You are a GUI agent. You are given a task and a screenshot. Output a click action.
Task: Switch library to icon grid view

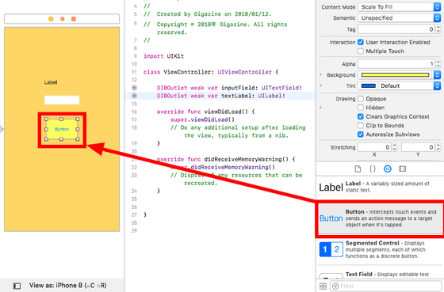[x=323, y=286]
